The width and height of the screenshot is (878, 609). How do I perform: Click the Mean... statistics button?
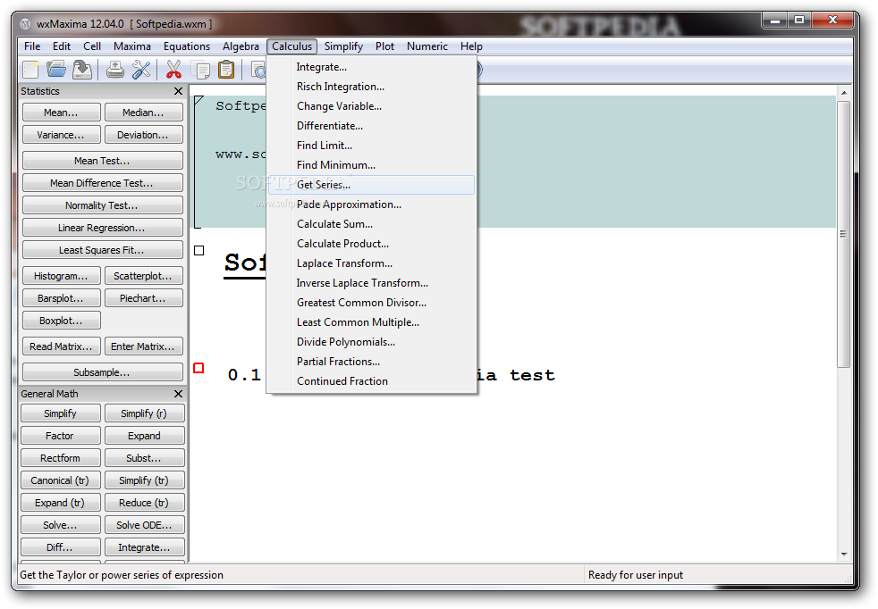click(x=62, y=113)
